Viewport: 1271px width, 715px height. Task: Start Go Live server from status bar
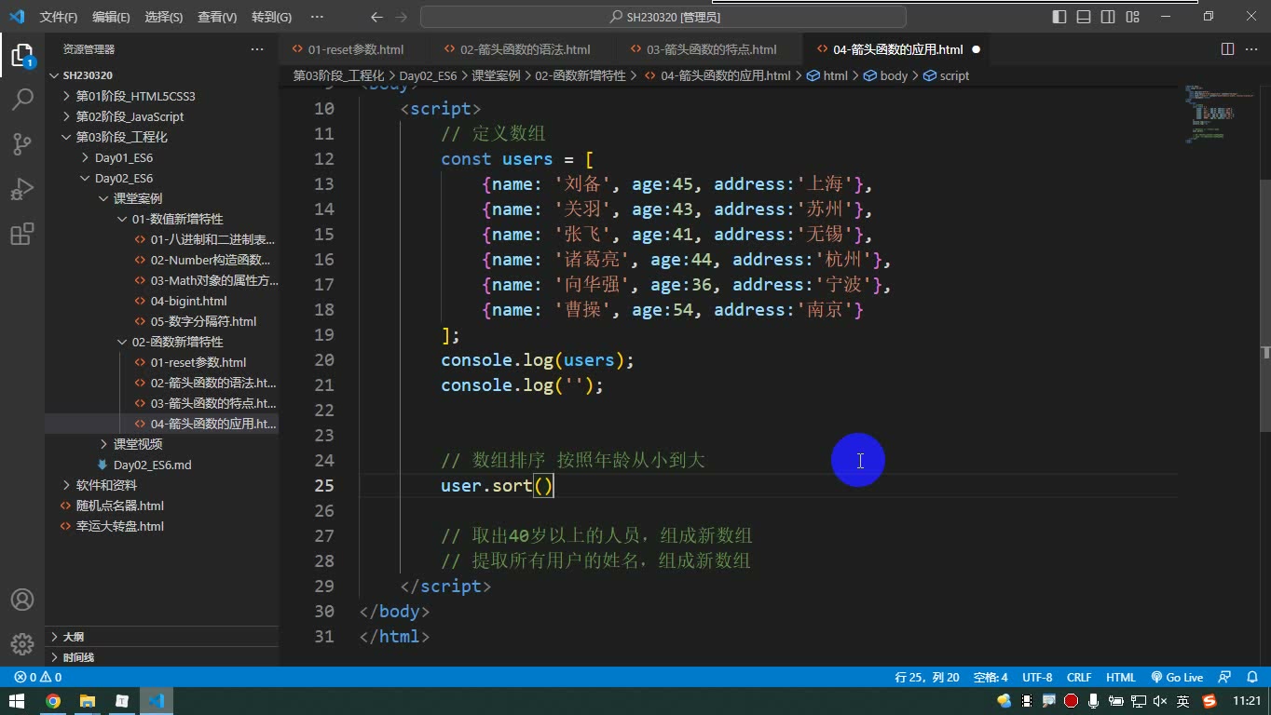tap(1177, 678)
